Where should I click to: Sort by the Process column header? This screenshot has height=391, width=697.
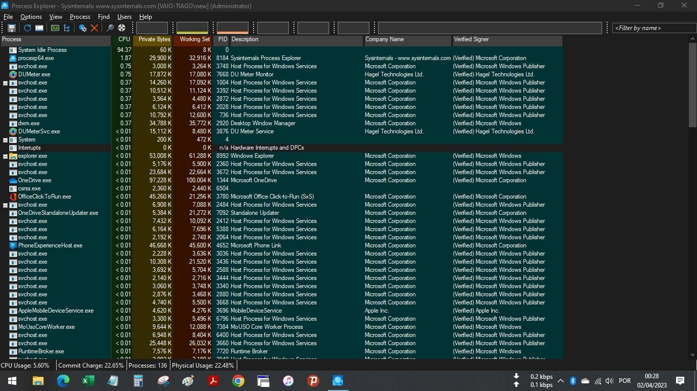[56, 40]
